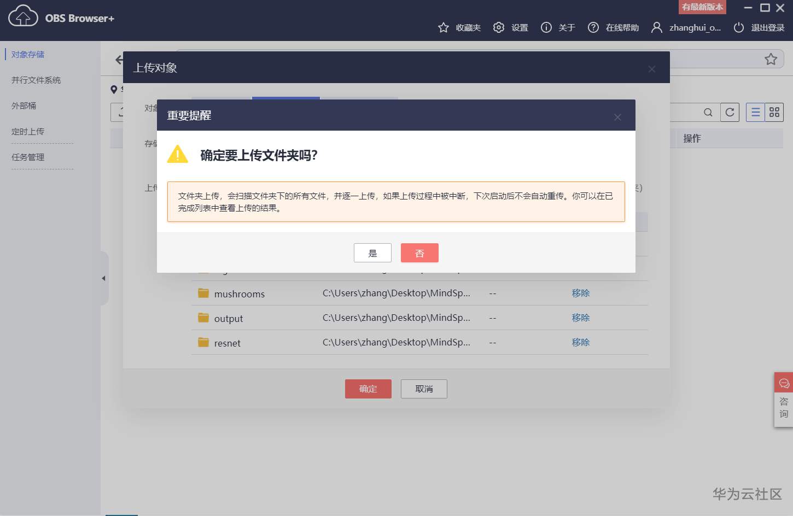The image size is (793, 516).
Task: Click the 退出登录 power icon
Action: pos(739,27)
